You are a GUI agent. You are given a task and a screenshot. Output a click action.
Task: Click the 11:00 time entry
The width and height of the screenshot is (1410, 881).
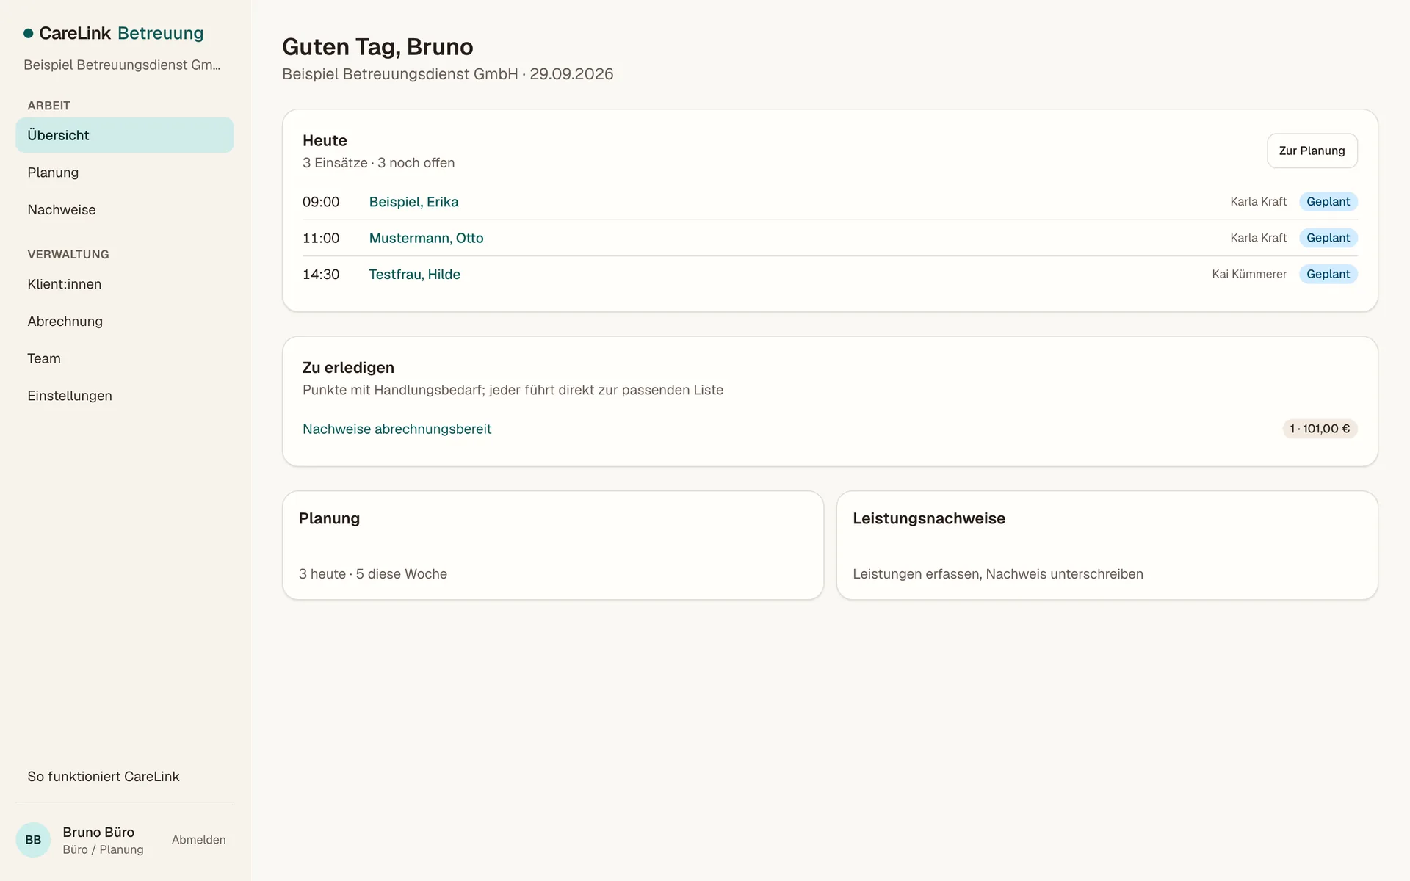coord(321,238)
